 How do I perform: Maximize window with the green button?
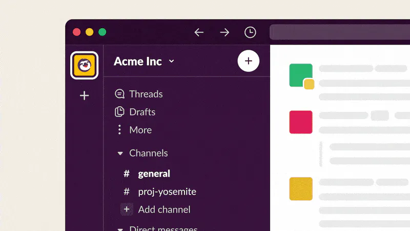pos(102,32)
